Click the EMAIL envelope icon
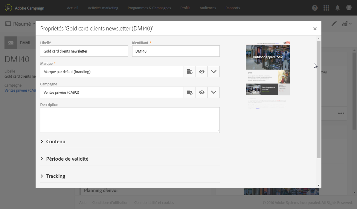357x209 pixels. pyautogui.click(x=11, y=43)
